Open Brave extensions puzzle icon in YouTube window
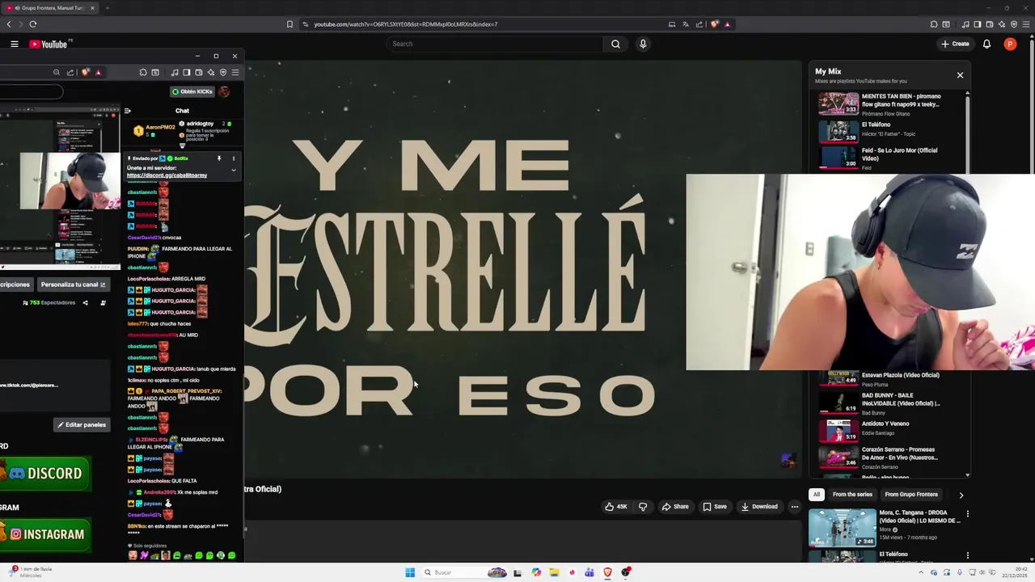The image size is (1035, 582). click(x=934, y=24)
